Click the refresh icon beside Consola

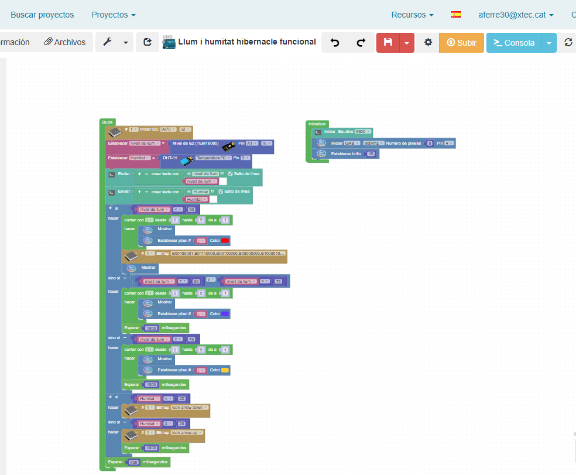click(x=568, y=43)
